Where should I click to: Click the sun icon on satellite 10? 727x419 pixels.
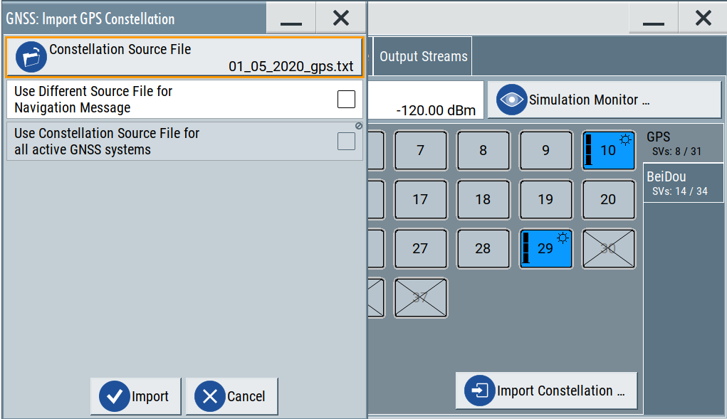point(625,140)
